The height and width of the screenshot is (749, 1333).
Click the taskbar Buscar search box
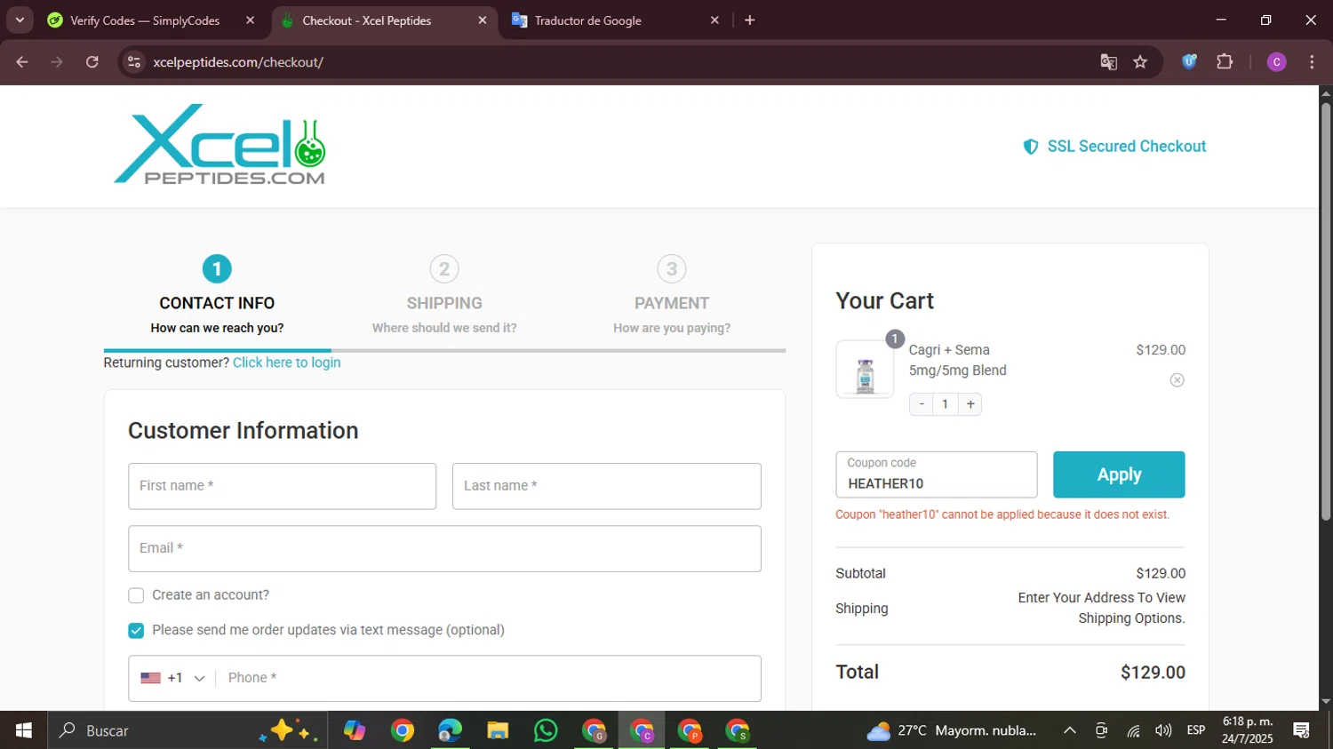188,730
